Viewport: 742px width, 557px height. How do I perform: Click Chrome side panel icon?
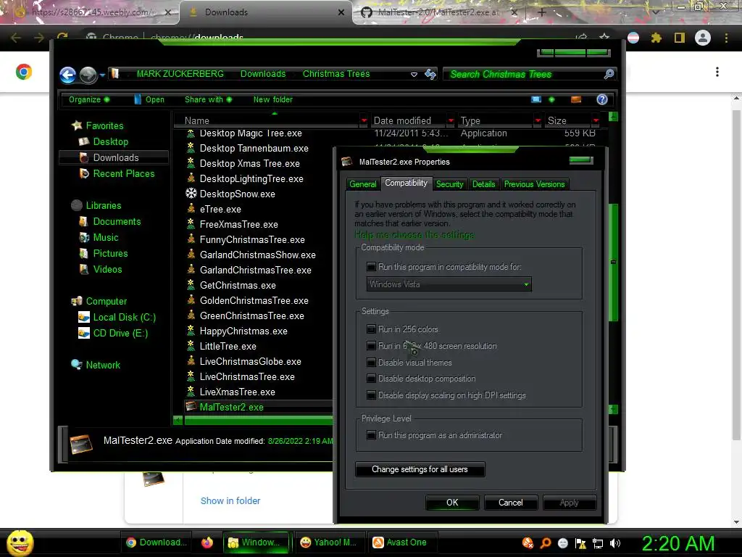(680, 38)
